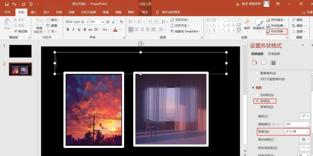Open 文字方向 text direction dropdown
This screenshot has width=313, height=156.
180,20
